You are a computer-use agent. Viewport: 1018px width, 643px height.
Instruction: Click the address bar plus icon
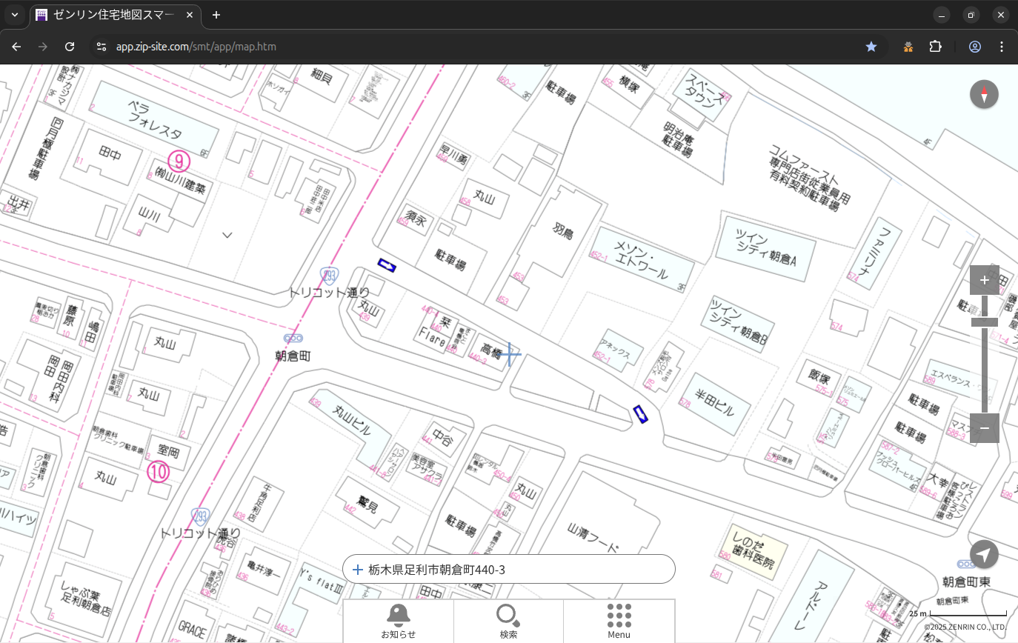point(358,570)
